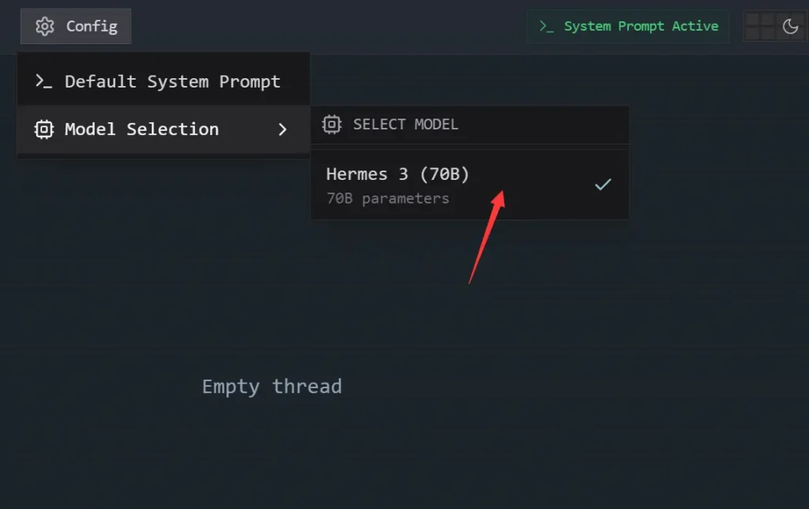Toggle dark mode with the moon icon
The image size is (809, 509).
tap(790, 27)
